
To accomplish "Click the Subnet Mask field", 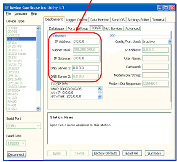I will coord(86,50).
